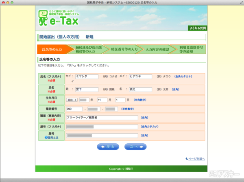This screenshot has height=182, width=244.
Task: Select the 暗証番号等の入力 step tab
Action: click(x=124, y=49)
